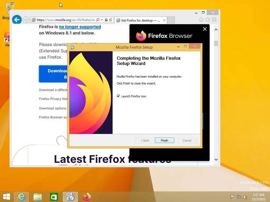Screen dimensions: 270x202
Task: Close the black Firefox Browser overlay
Action: tap(205, 29)
